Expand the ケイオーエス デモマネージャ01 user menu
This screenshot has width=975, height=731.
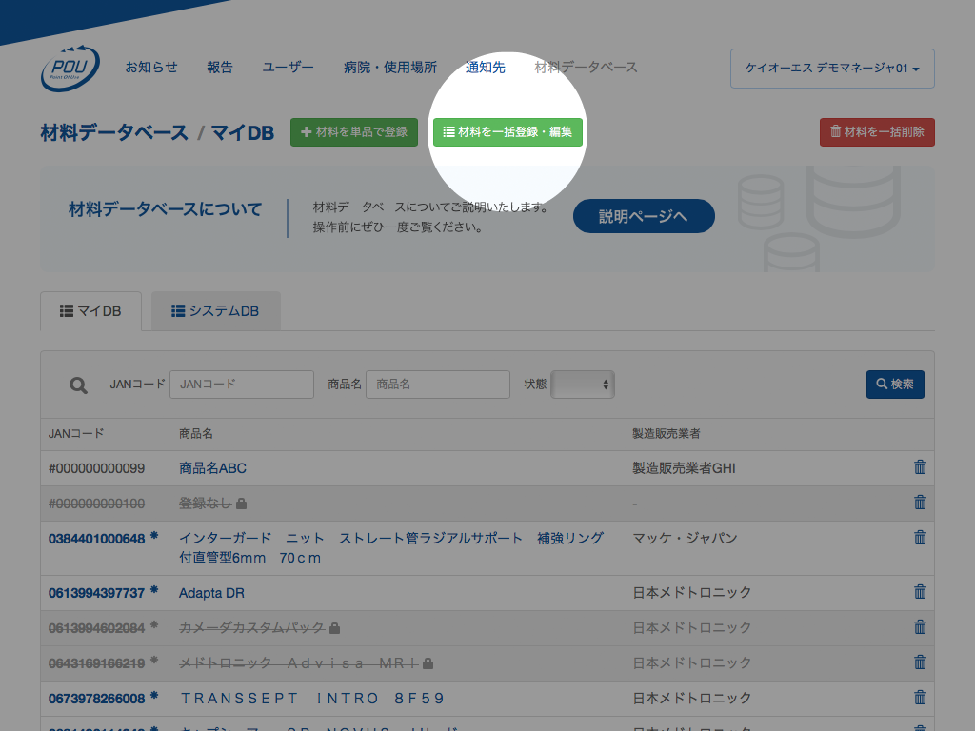pyautogui.click(x=832, y=69)
